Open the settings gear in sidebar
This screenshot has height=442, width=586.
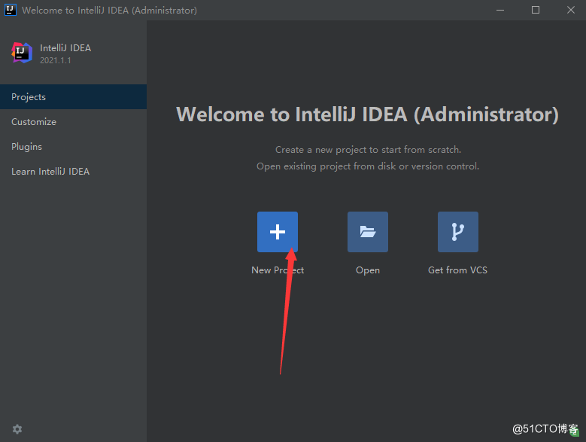[x=17, y=429]
